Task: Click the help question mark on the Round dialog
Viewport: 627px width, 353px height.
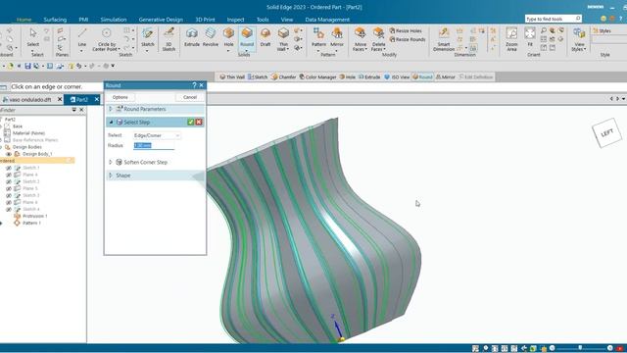Action: click(194, 85)
